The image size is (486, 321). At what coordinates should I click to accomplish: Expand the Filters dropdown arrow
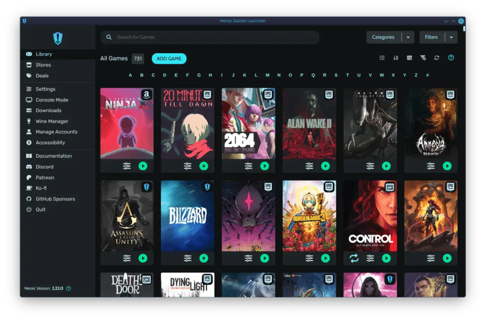(452, 37)
